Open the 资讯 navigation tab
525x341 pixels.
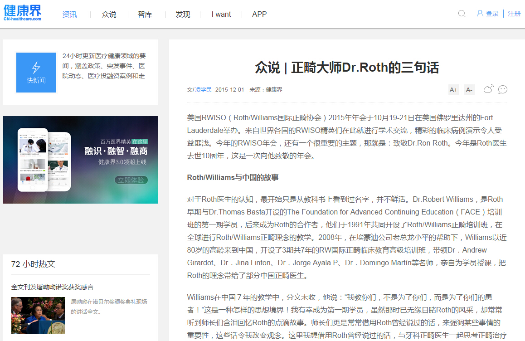pyautogui.click(x=70, y=15)
